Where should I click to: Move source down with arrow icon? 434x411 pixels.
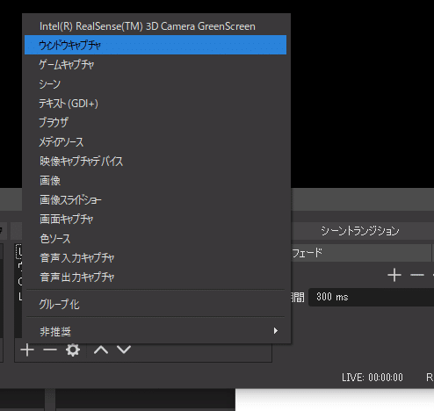tap(124, 350)
